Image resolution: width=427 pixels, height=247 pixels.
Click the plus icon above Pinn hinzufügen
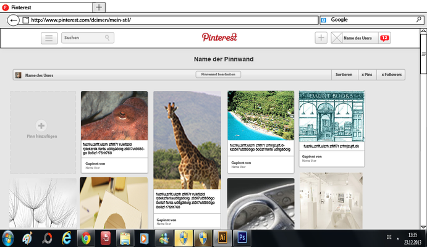click(x=41, y=126)
